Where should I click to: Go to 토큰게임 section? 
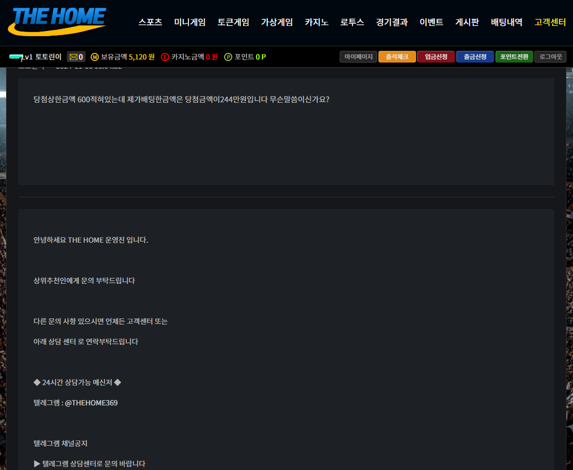pos(233,22)
